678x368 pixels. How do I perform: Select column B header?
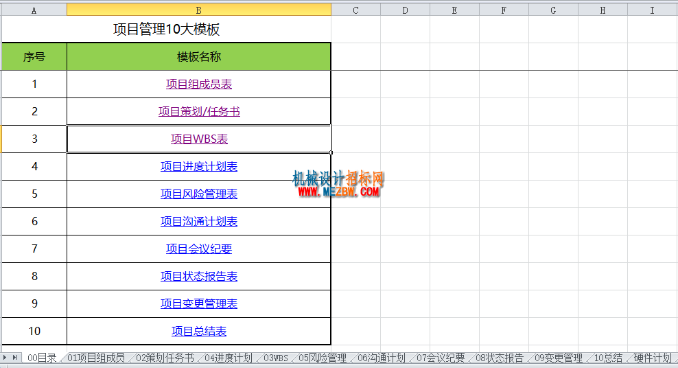[x=199, y=10]
